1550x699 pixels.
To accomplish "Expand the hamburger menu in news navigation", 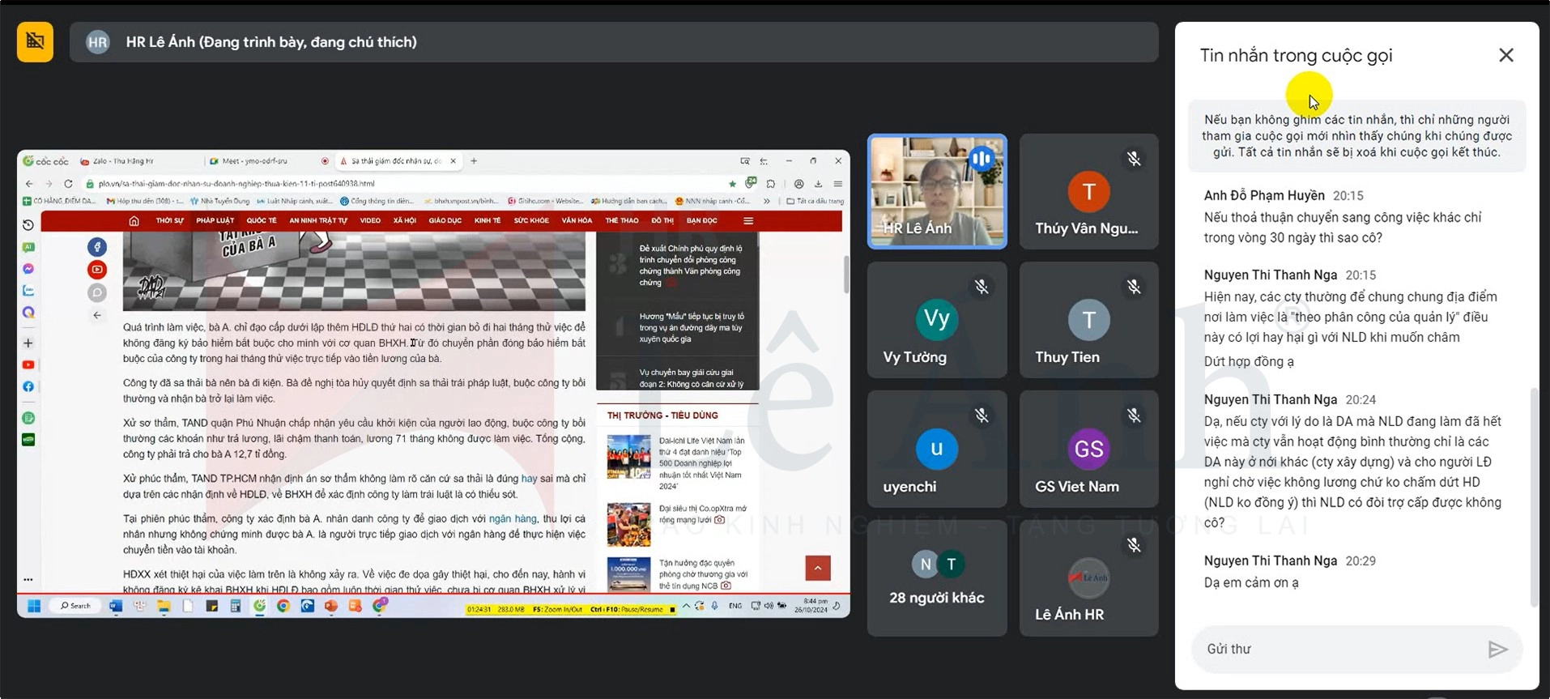I will [x=748, y=221].
